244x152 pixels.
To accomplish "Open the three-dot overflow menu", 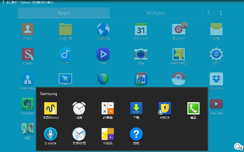I will point(221,13).
